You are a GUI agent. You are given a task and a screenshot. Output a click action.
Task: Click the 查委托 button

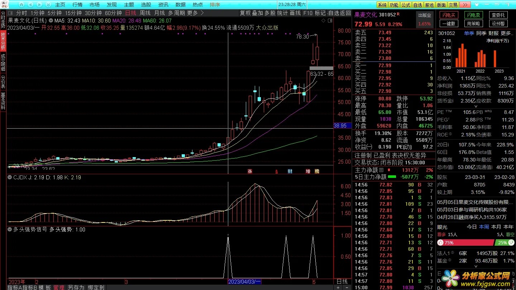(498, 15)
